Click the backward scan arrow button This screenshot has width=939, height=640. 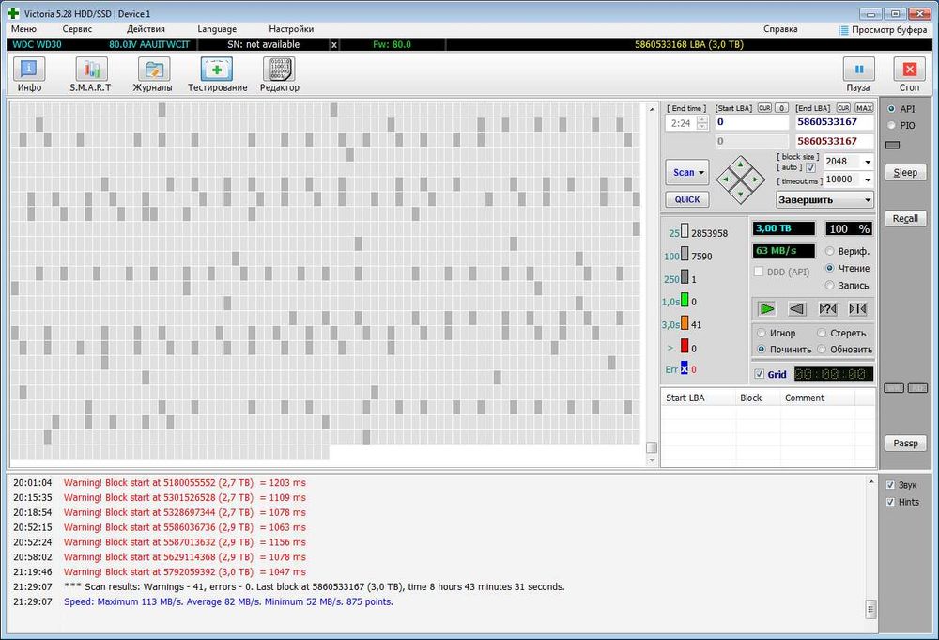point(796,308)
